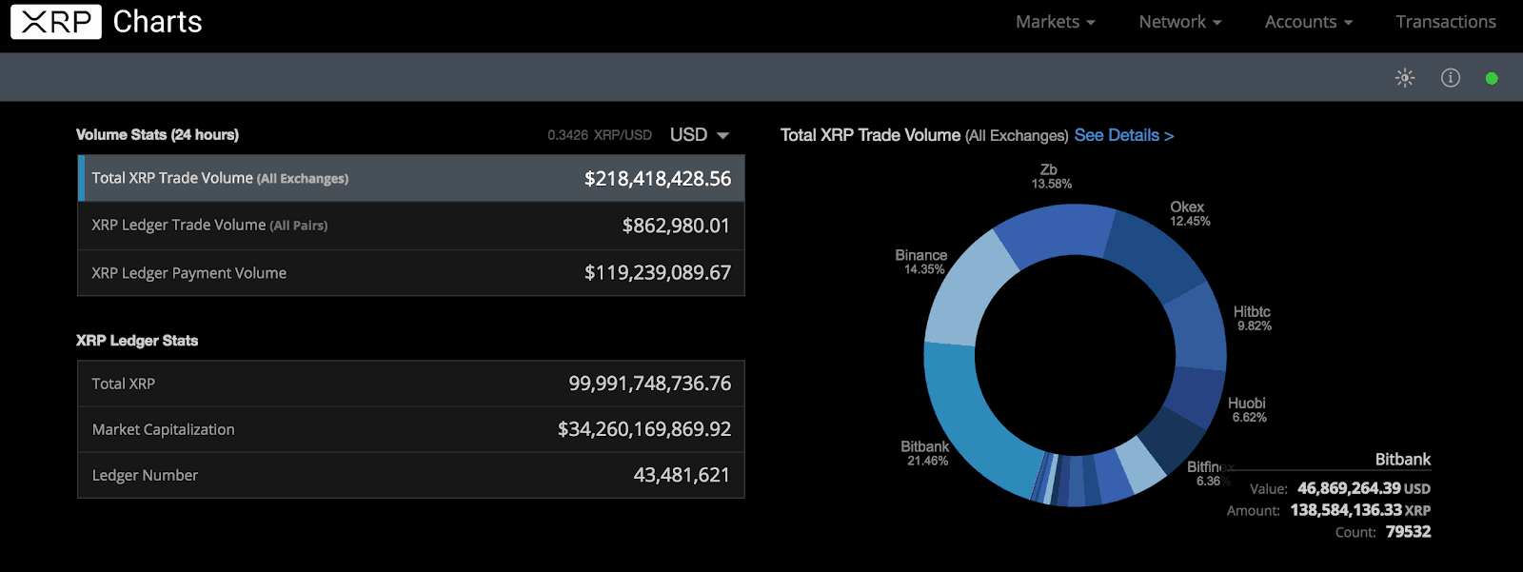Click the Zb segment of the donut chart

click(x=1055, y=231)
